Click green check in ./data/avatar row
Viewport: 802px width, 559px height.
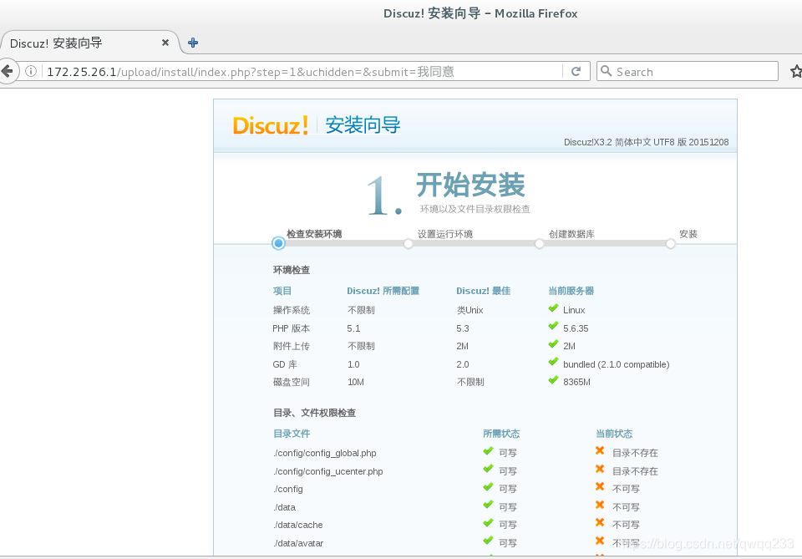pyautogui.click(x=488, y=541)
